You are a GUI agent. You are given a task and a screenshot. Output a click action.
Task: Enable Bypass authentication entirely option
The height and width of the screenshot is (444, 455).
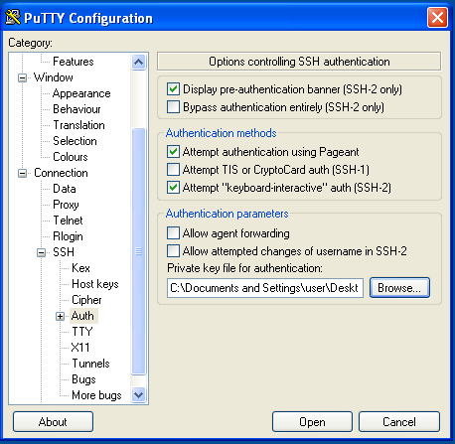(x=173, y=107)
